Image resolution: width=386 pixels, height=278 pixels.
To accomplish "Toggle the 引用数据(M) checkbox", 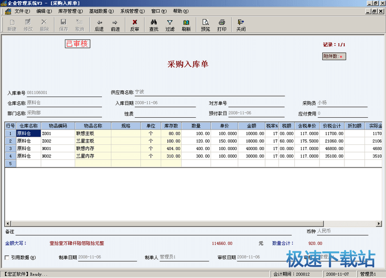I will (x=7, y=257).
